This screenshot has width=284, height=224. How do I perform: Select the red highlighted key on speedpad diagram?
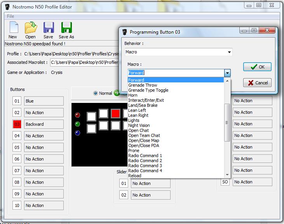(x=115, y=113)
